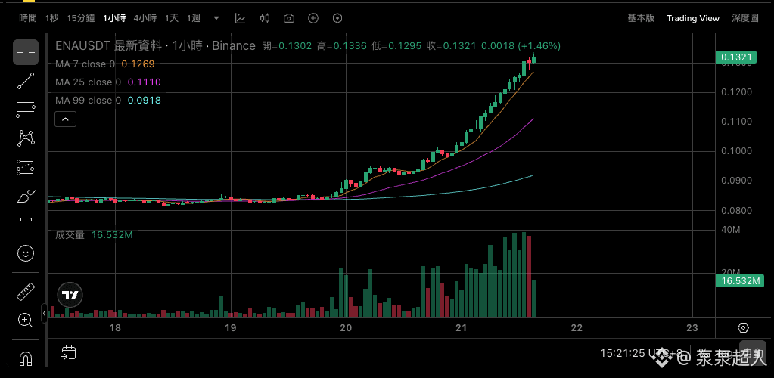Click the 高=0.1336 high value

coord(341,46)
